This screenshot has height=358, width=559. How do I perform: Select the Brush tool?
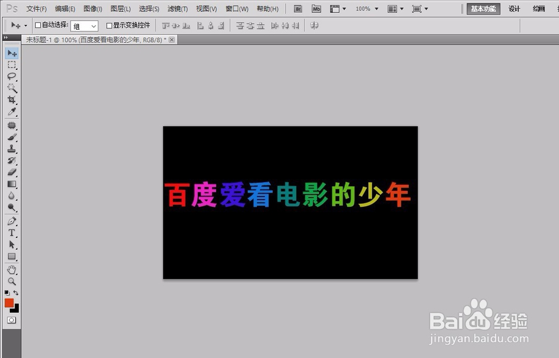[x=12, y=137]
